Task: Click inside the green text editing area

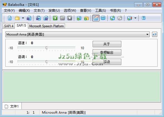Action: point(82,87)
